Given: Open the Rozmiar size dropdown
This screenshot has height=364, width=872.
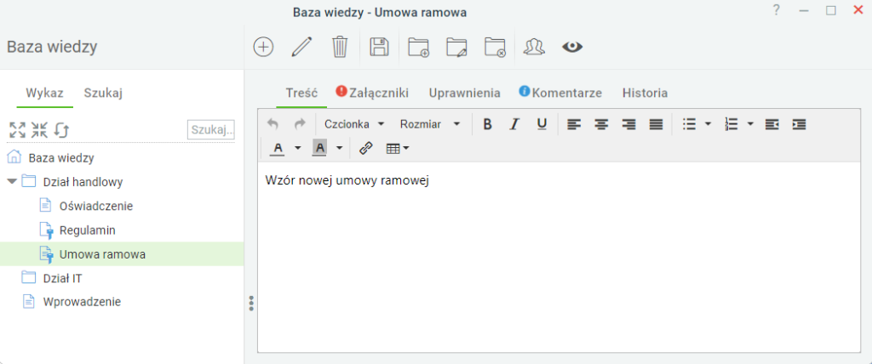Looking at the screenshot, I should (x=430, y=124).
